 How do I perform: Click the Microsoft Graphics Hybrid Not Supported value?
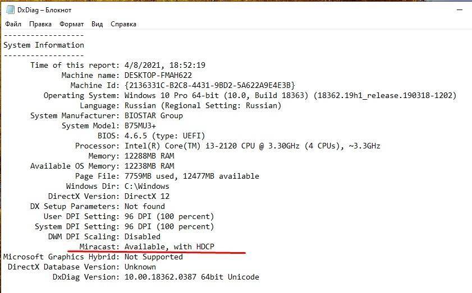(x=153, y=257)
